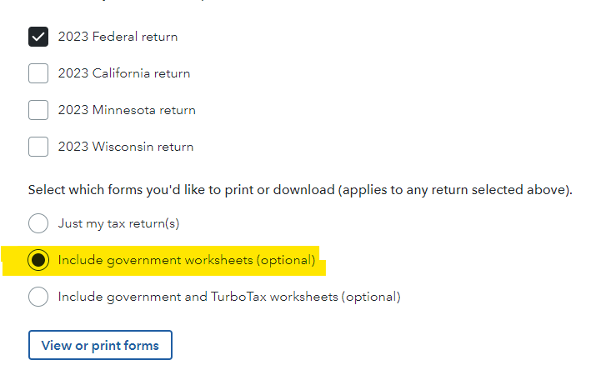Select the government and TurboTax worksheets radio button

pyautogui.click(x=38, y=297)
